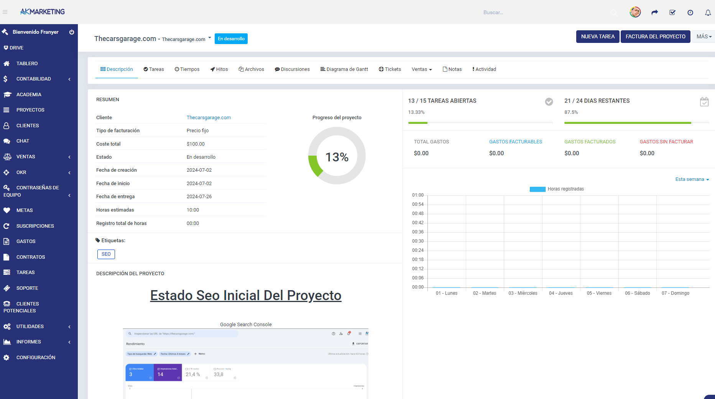Click the CONFIGURACIÓN gear icon

[x=6, y=358]
